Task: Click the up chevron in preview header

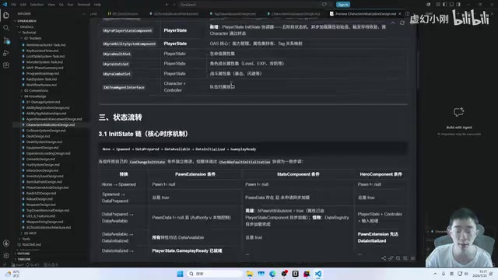Action: (393, 23)
